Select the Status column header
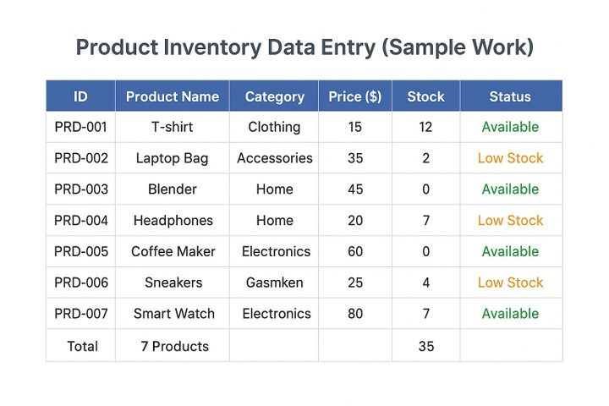The image size is (609, 406). [510, 96]
